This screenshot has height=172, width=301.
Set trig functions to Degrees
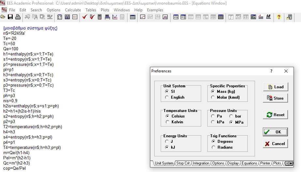pos(222,141)
